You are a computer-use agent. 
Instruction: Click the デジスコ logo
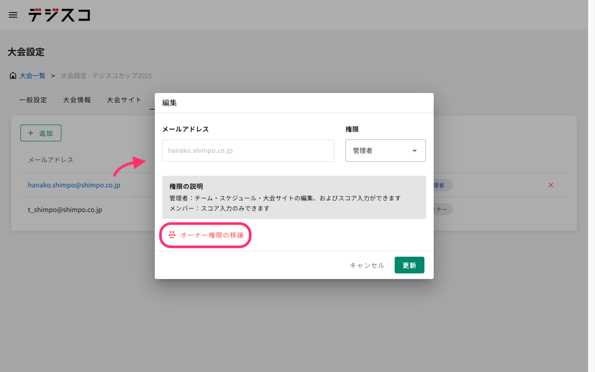click(x=59, y=15)
